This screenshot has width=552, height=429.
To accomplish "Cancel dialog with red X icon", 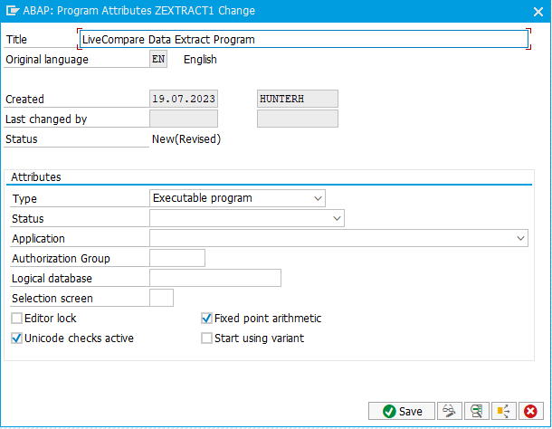I will (530, 411).
